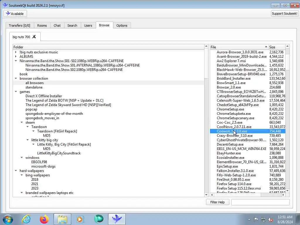The width and height of the screenshot is (300, 225).
Task: Click file list vertical scroll-down arrow
Action: [x=287, y=191]
